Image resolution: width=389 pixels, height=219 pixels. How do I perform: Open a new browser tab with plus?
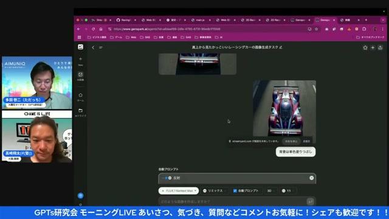tap(366, 20)
